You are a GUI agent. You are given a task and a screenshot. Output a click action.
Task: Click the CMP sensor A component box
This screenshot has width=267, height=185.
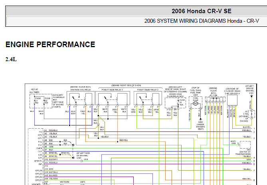pyautogui.click(x=232, y=100)
